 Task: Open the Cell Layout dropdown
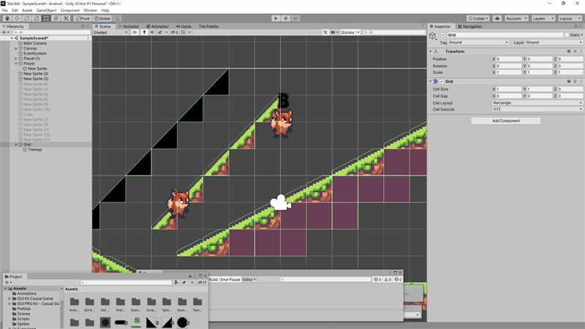(537, 103)
